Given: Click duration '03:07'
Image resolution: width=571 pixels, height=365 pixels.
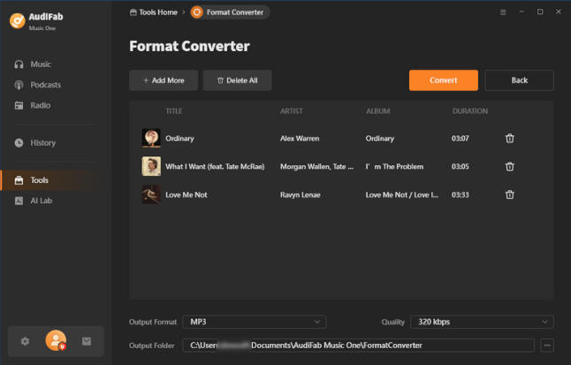Looking at the screenshot, I should click(461, 139).
